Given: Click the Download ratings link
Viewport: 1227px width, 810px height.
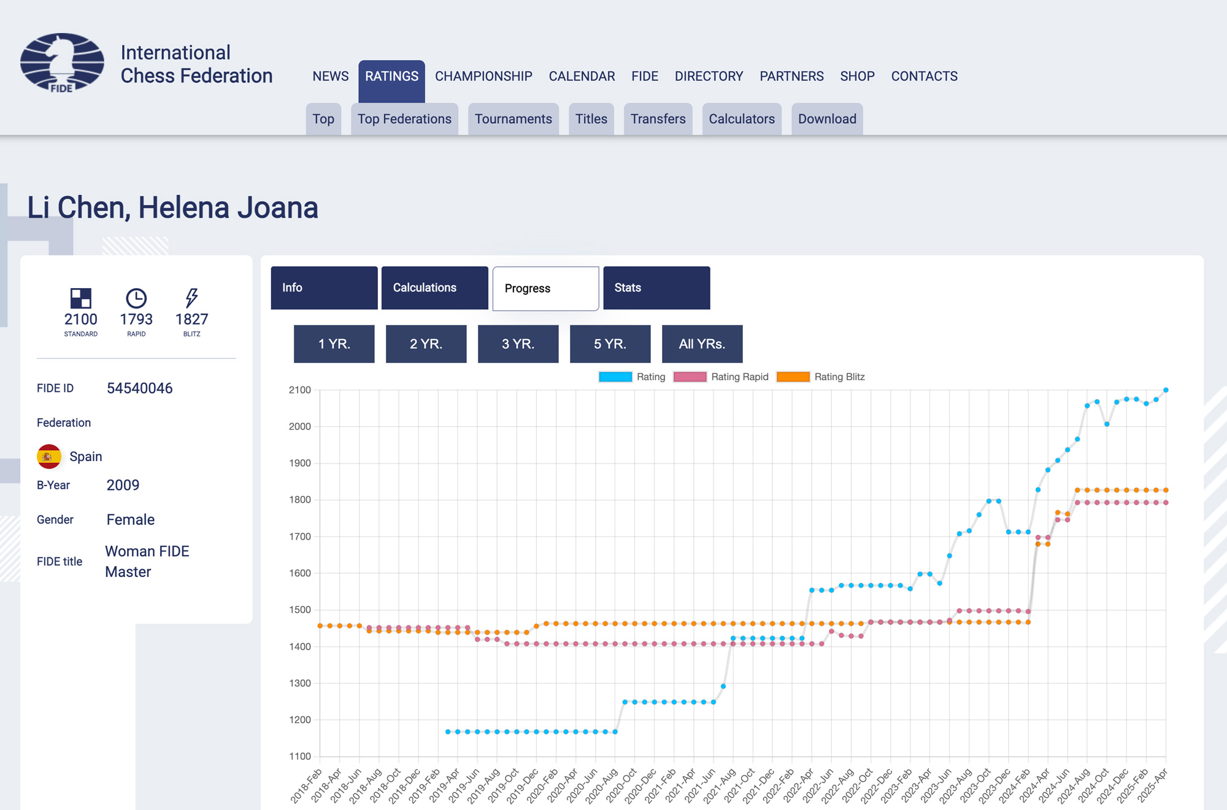Looking at the screenshot, I should [x=827, y=119].
